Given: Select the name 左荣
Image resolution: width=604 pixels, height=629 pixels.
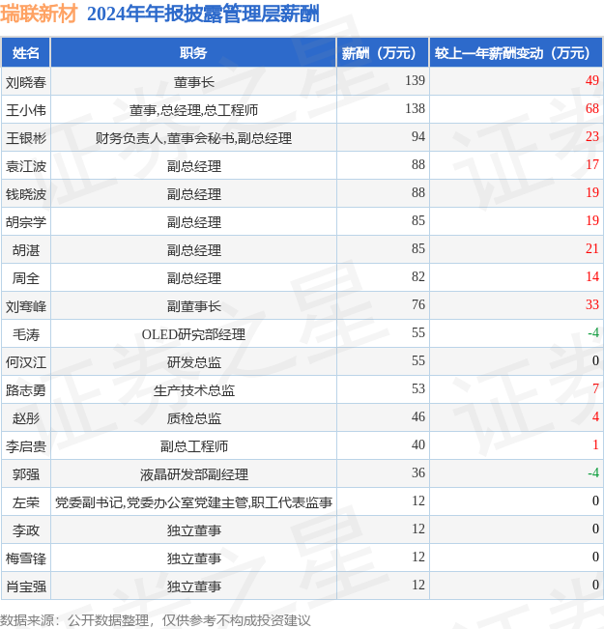Looking at the screenshot, I should coord(26,502).
